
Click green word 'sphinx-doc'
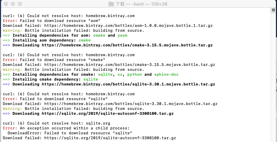166,74
